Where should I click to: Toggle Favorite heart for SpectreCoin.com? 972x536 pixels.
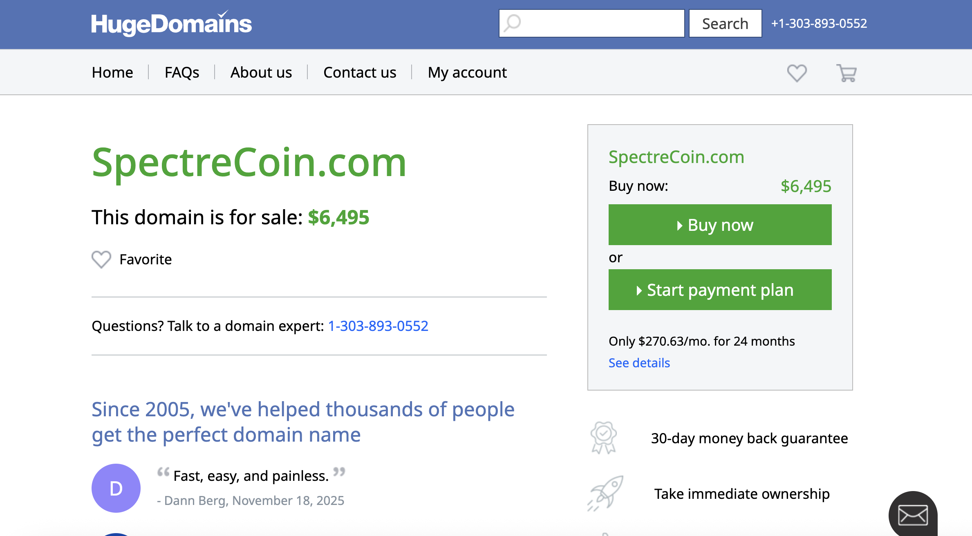[101, 259]
